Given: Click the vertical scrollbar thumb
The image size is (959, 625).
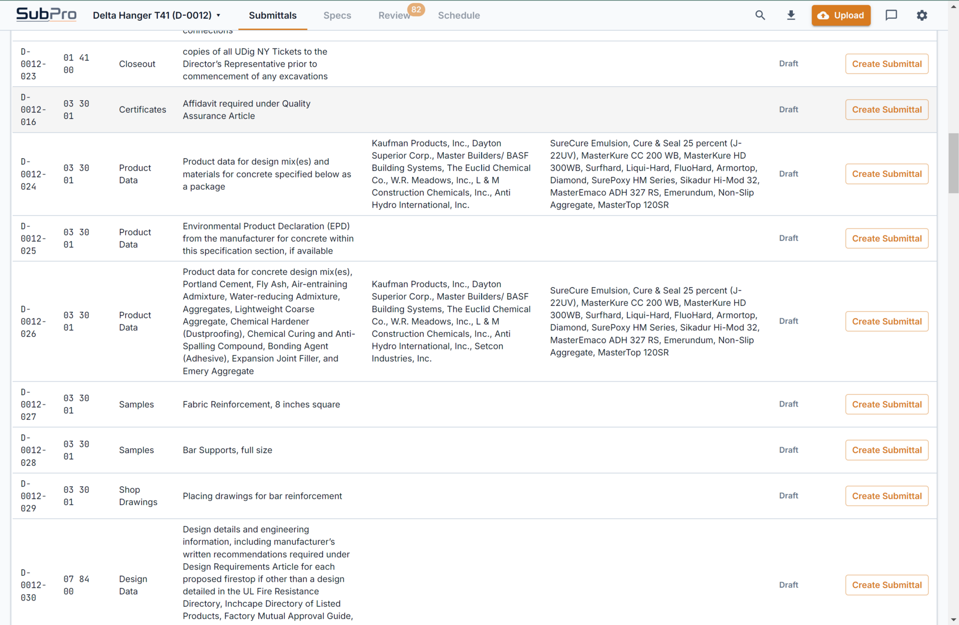Looking at the screenshot, I should click(x=953, y=163).
